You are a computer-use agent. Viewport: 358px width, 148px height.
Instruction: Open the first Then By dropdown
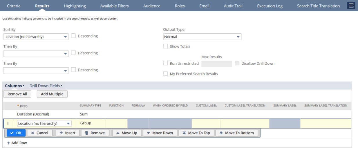tap(66, 54)
